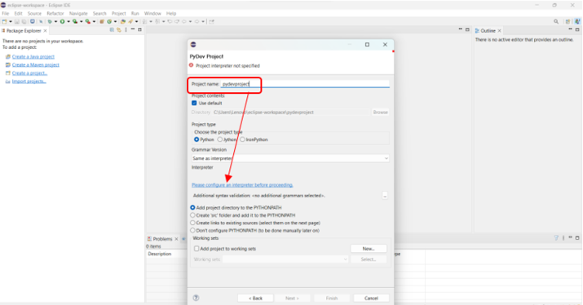Click the Debug bug toolbar icon

pos(50,21)
